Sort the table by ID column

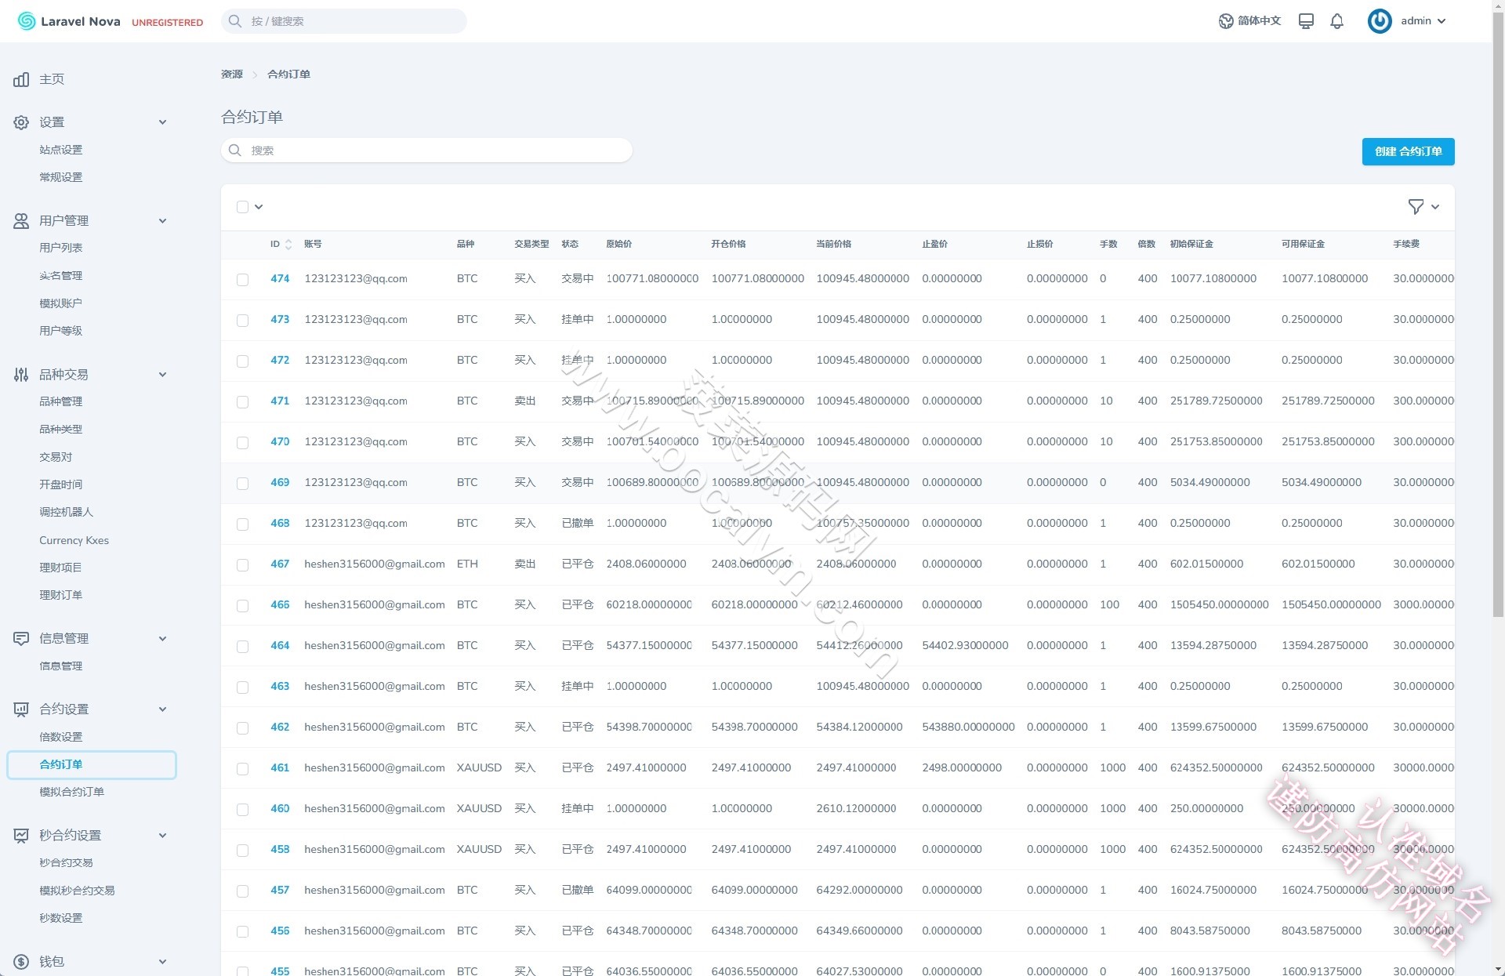coord(281,245)
